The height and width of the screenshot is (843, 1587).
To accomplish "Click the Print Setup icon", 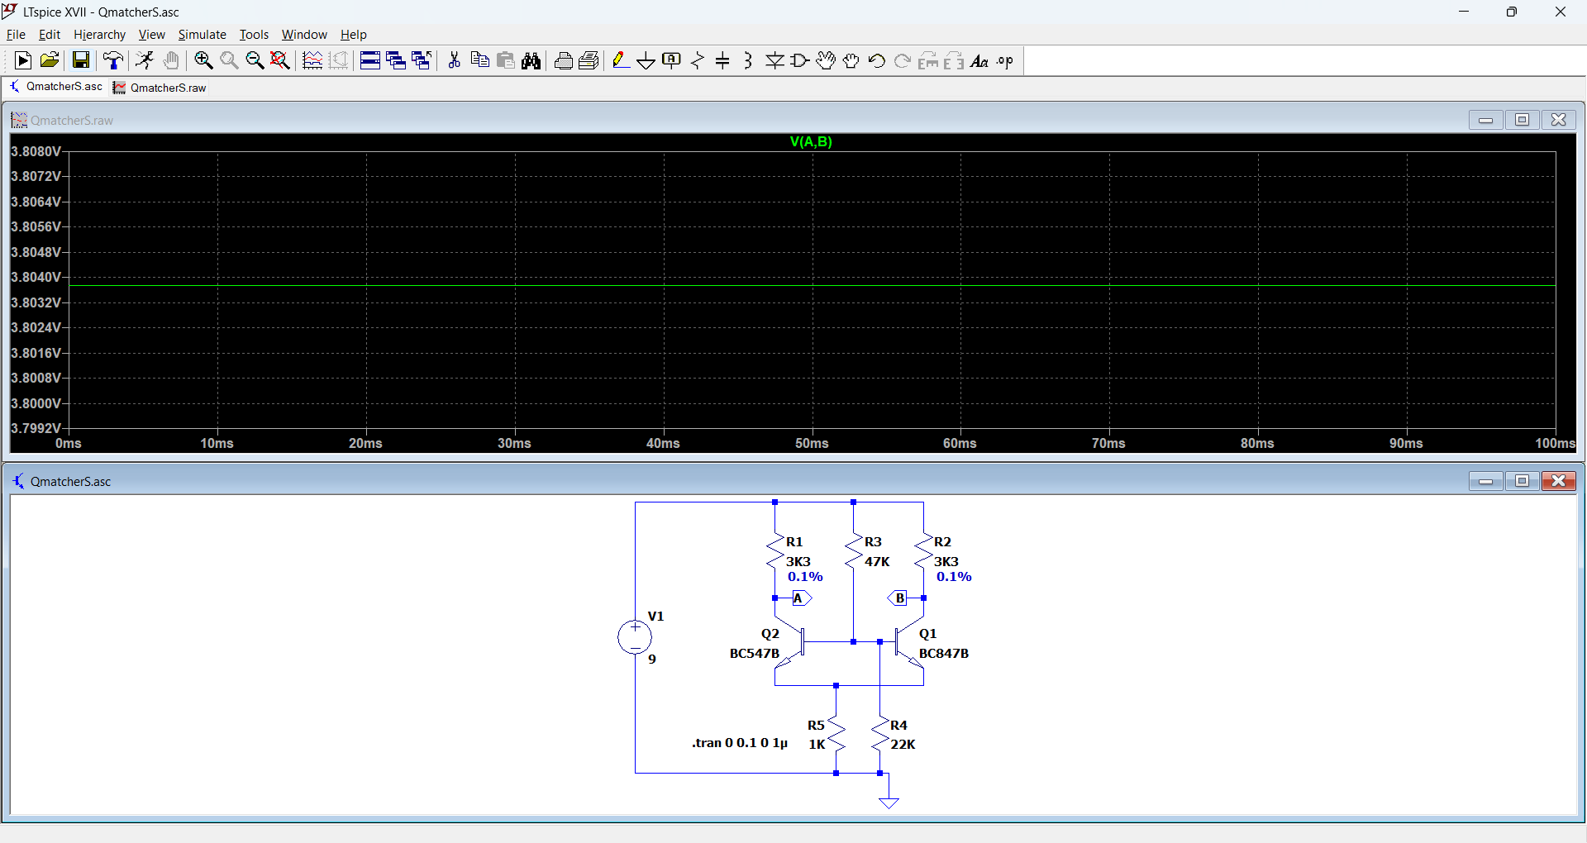I will tap(564, 60).
